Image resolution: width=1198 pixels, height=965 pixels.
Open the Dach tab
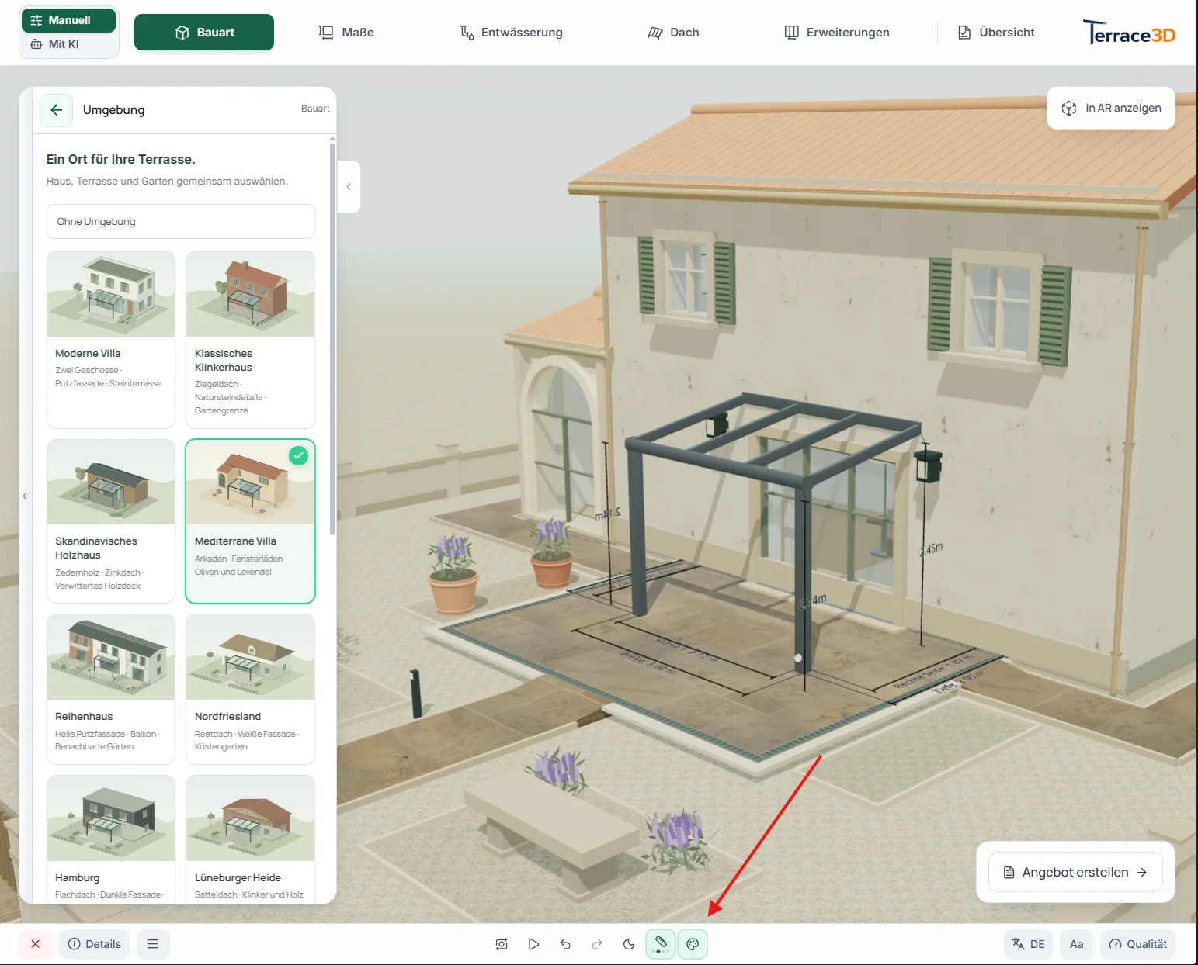(x=673, y=32)
